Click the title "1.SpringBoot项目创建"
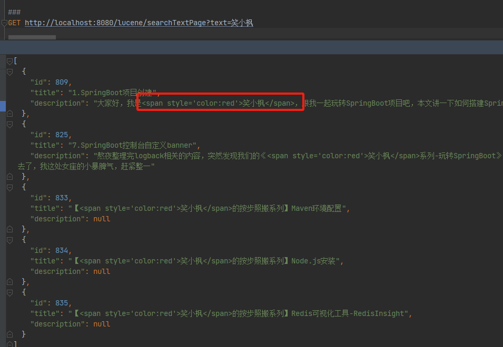 pyautogui.click(x=112, y=93)
